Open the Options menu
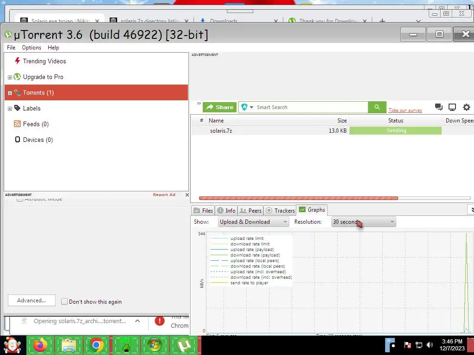The width and height of the screenshot is (474, 355). pyautogui.click(x=31, y=48)
